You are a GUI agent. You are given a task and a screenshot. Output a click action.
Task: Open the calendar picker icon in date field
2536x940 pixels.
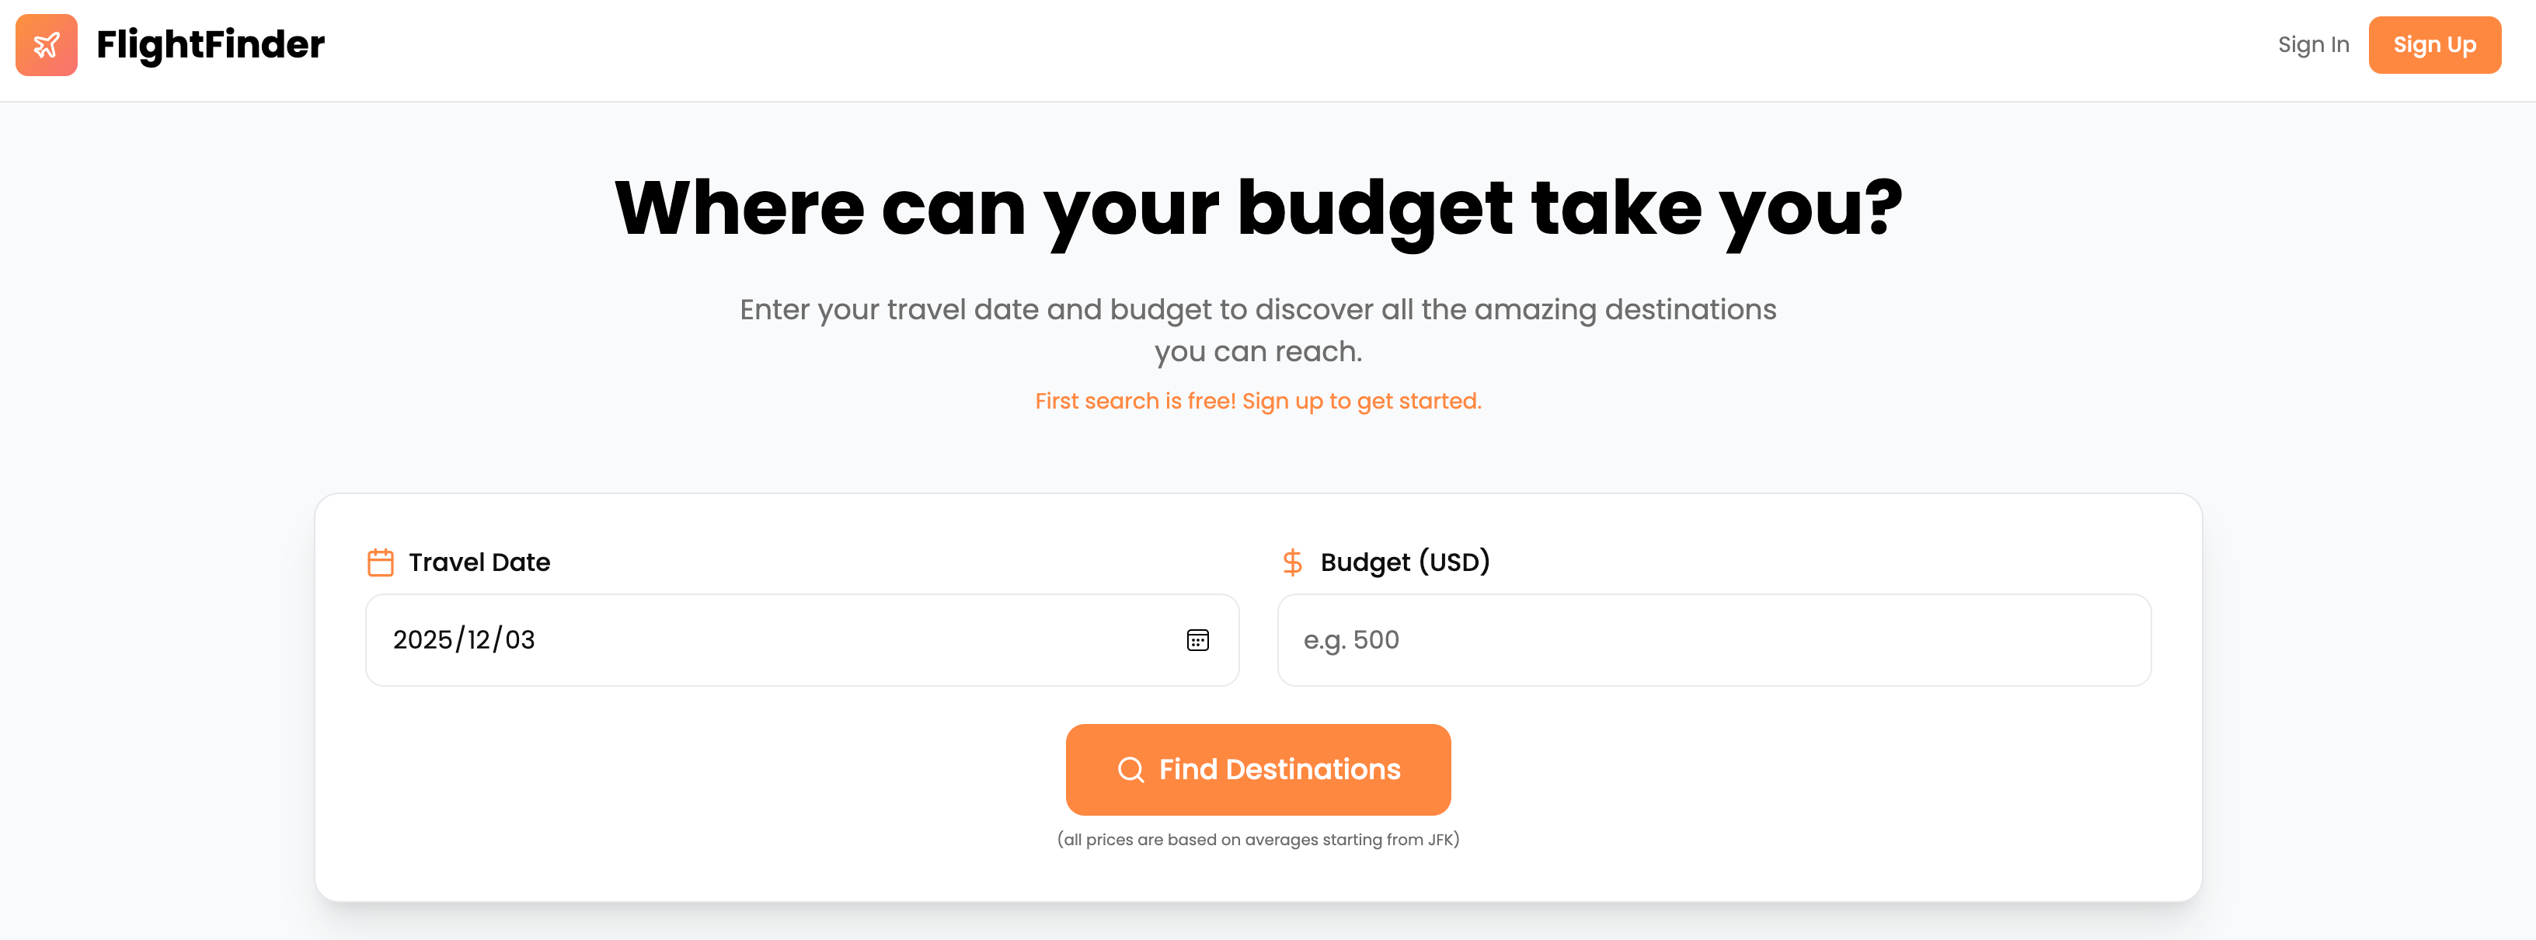pos(1197,640)
